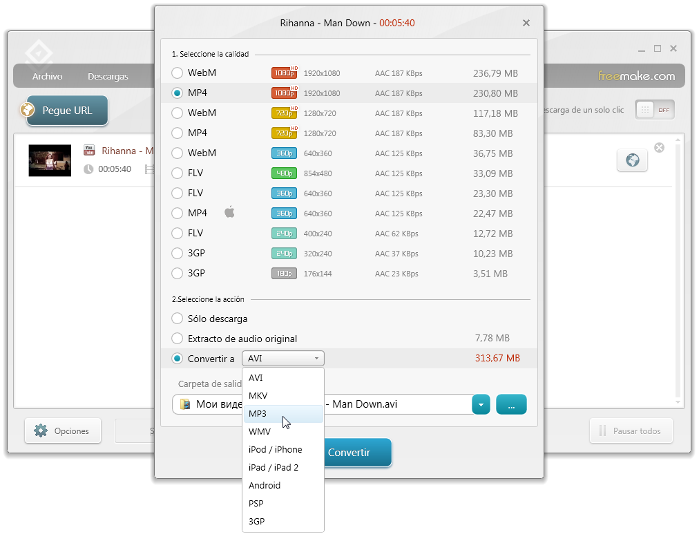Click the globe icon on Pegue URL button
The image size is (699, 539).
coord(28,109)
